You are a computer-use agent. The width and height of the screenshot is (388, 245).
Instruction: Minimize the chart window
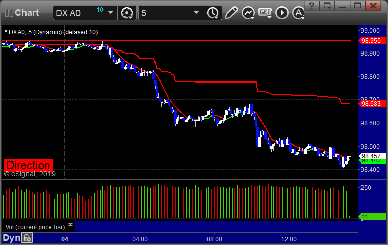click(343, 6)
